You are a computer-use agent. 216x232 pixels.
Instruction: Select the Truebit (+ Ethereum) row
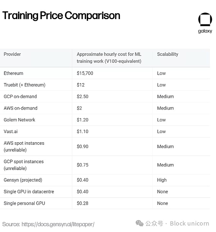pyautogui.click(x=24, y=85)
